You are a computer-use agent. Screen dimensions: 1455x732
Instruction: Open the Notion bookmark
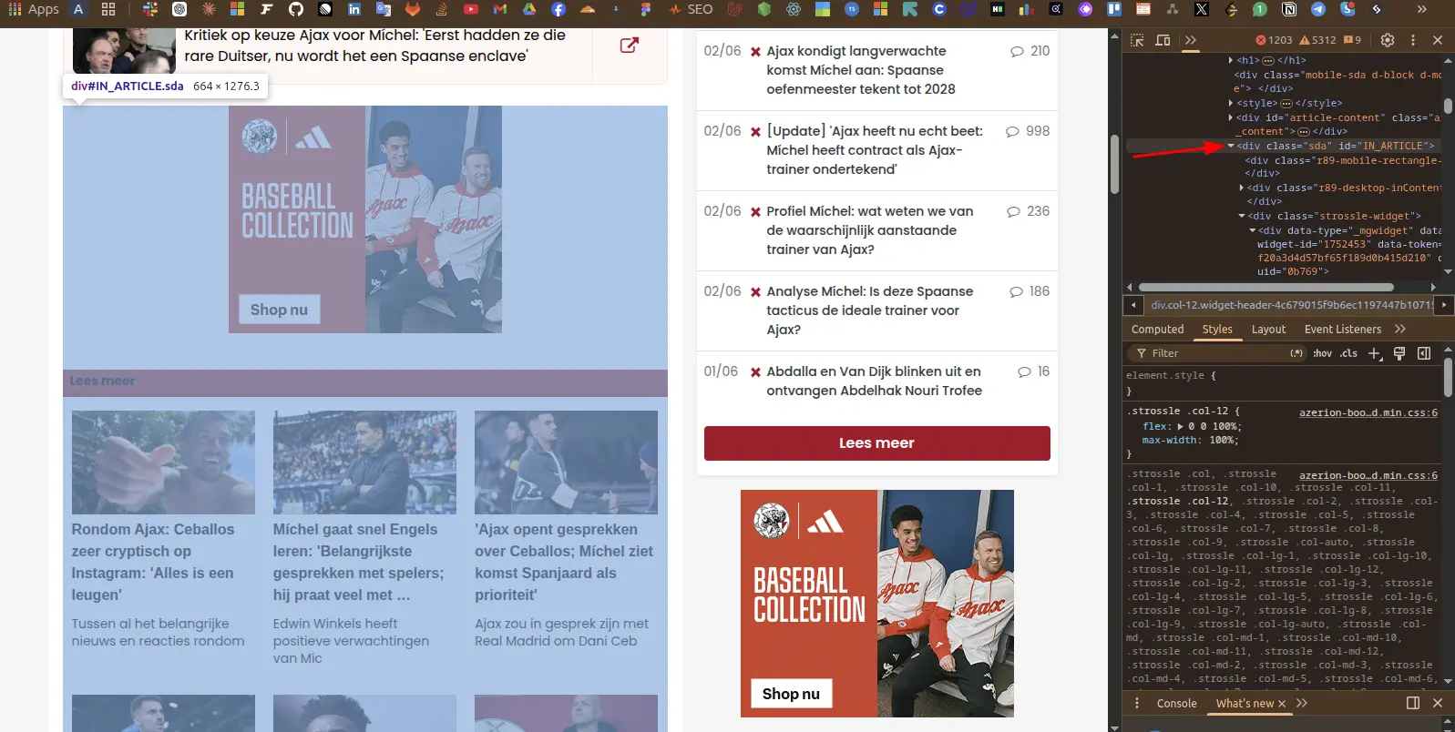click(x=1289, y=9)
